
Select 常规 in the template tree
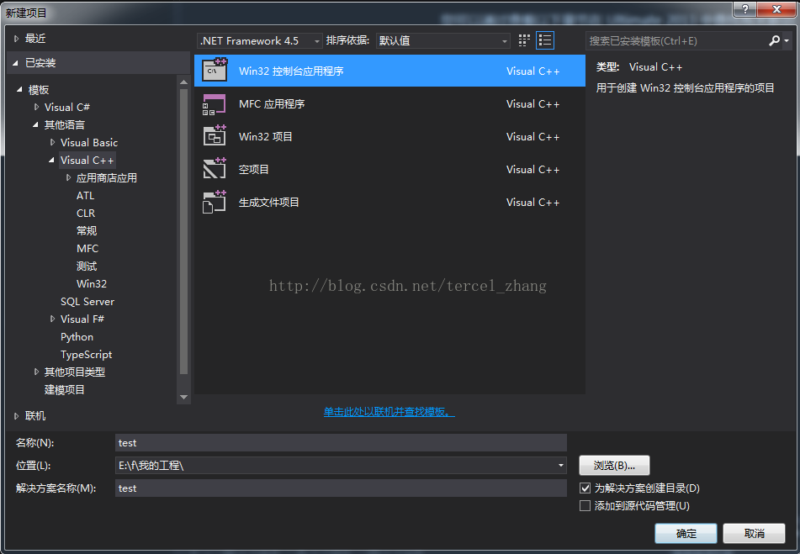coord(87,231)
